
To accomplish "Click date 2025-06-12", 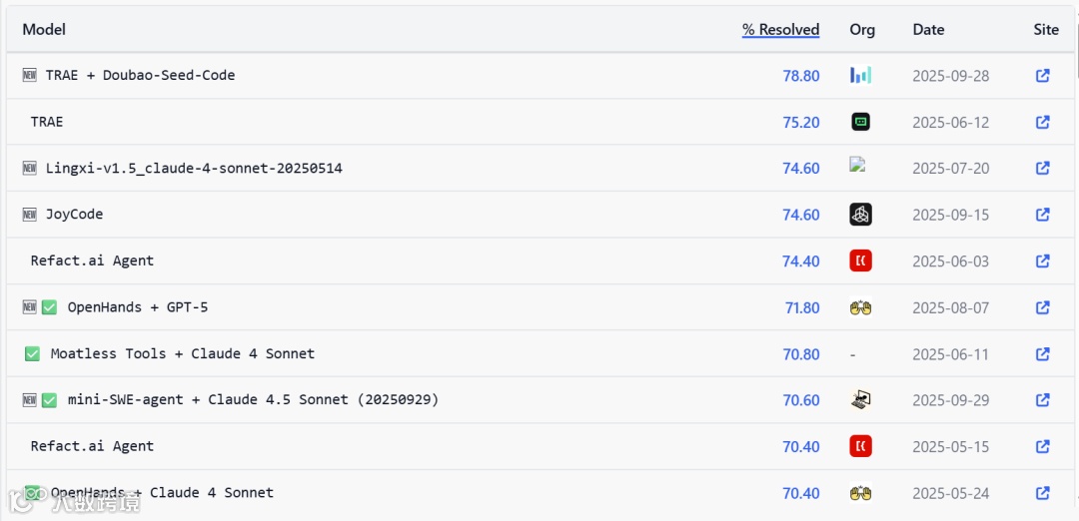I will coord(950,123).
